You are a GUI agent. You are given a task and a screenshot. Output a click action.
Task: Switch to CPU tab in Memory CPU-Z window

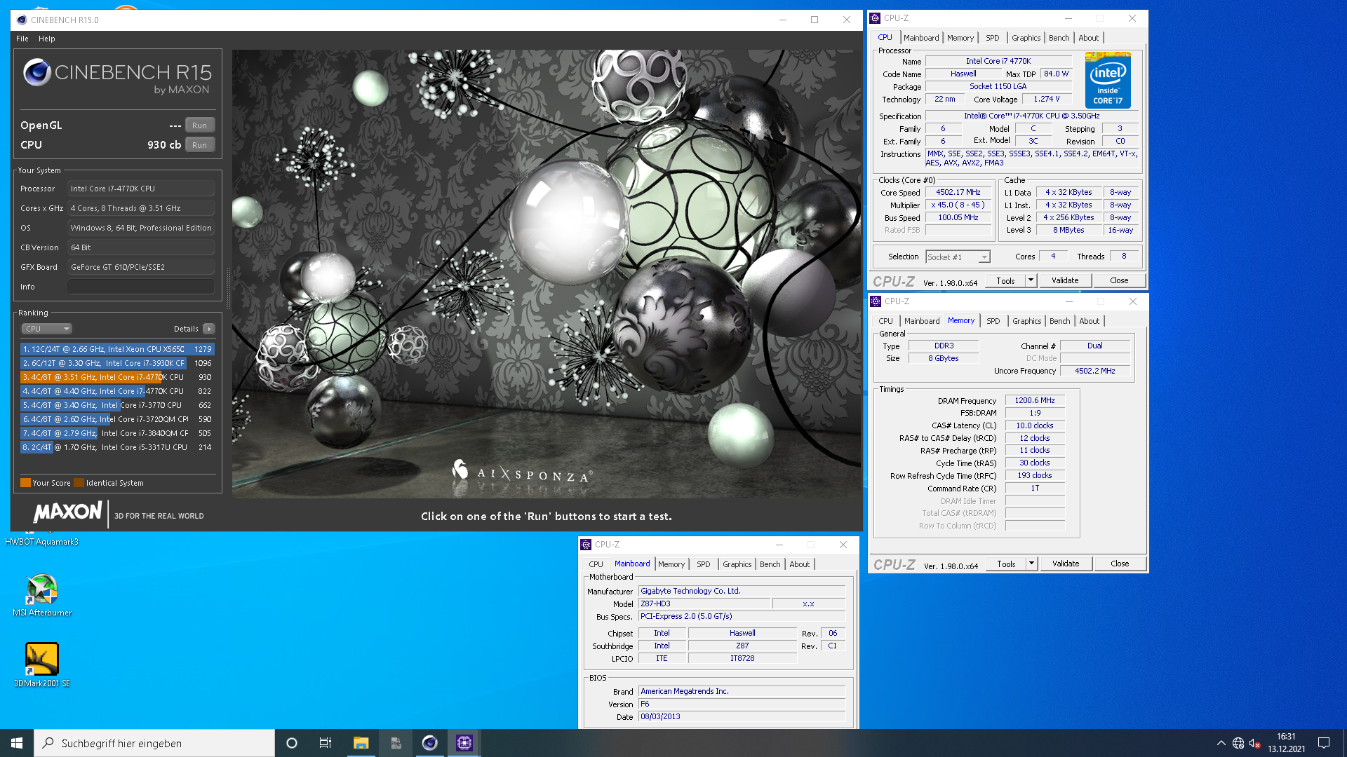coord(886,321)
